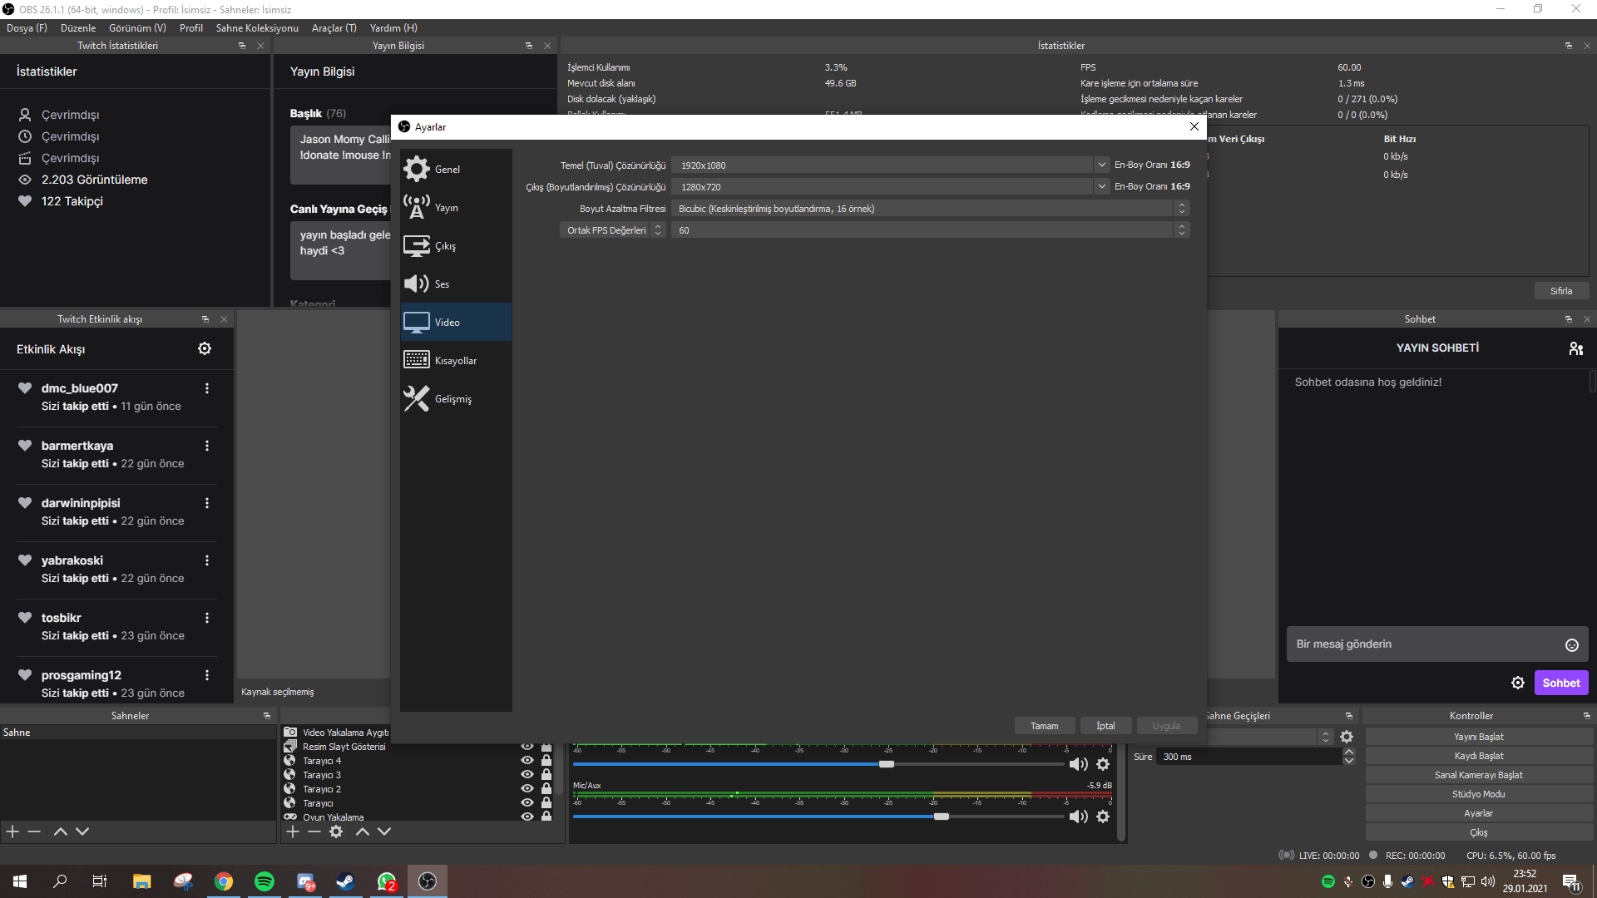
Task: Open Etkinlik Akışı settings gear
Action: (x=205, y=348)
